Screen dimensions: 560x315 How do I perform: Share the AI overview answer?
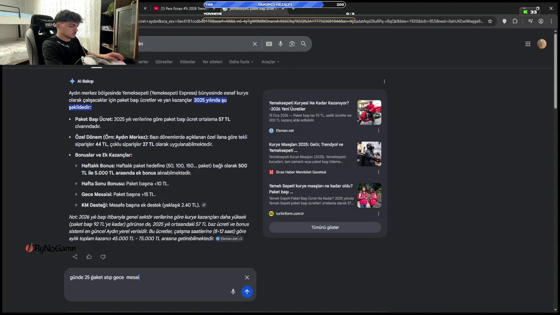[x=75, y=257]
